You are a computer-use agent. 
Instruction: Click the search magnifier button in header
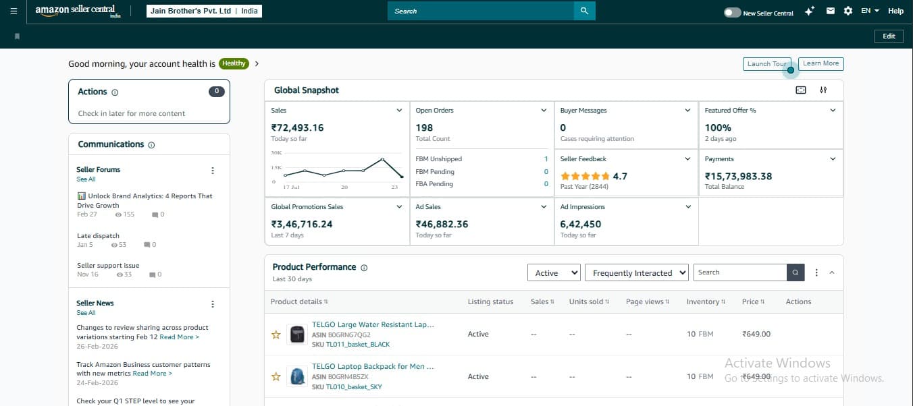[585, 11]
